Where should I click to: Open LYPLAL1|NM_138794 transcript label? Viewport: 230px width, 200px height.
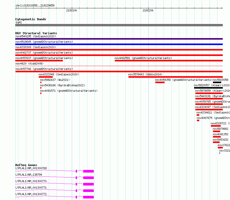(x=29, y=175)
